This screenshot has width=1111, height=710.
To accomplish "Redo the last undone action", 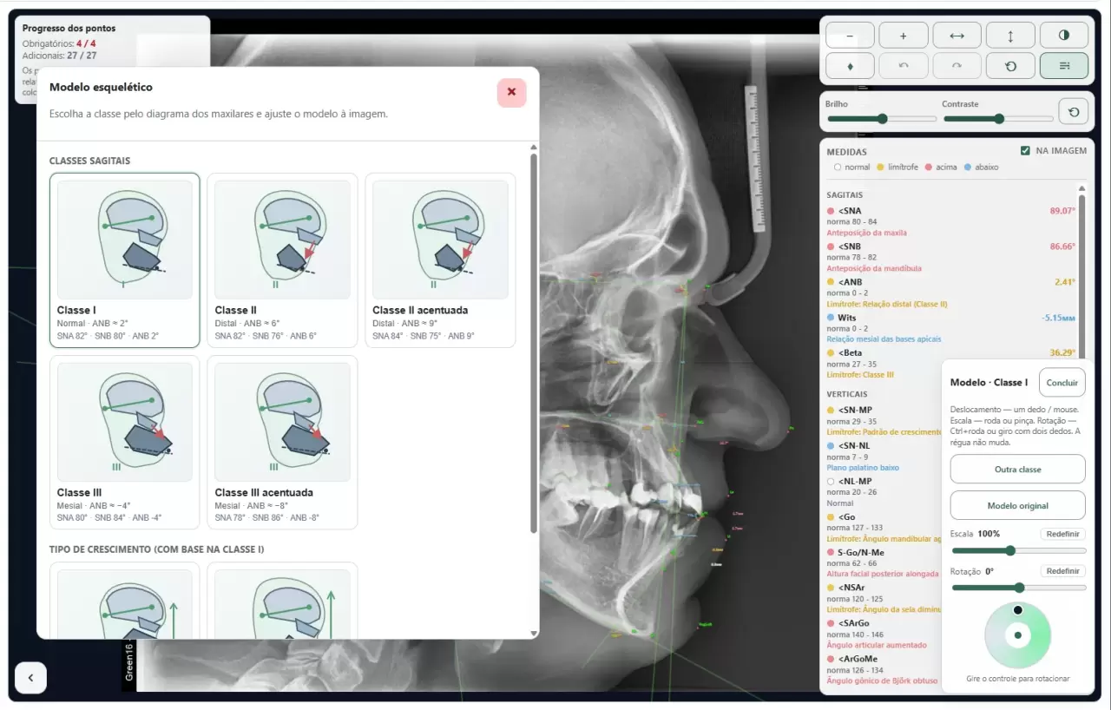I will point(957,66).
